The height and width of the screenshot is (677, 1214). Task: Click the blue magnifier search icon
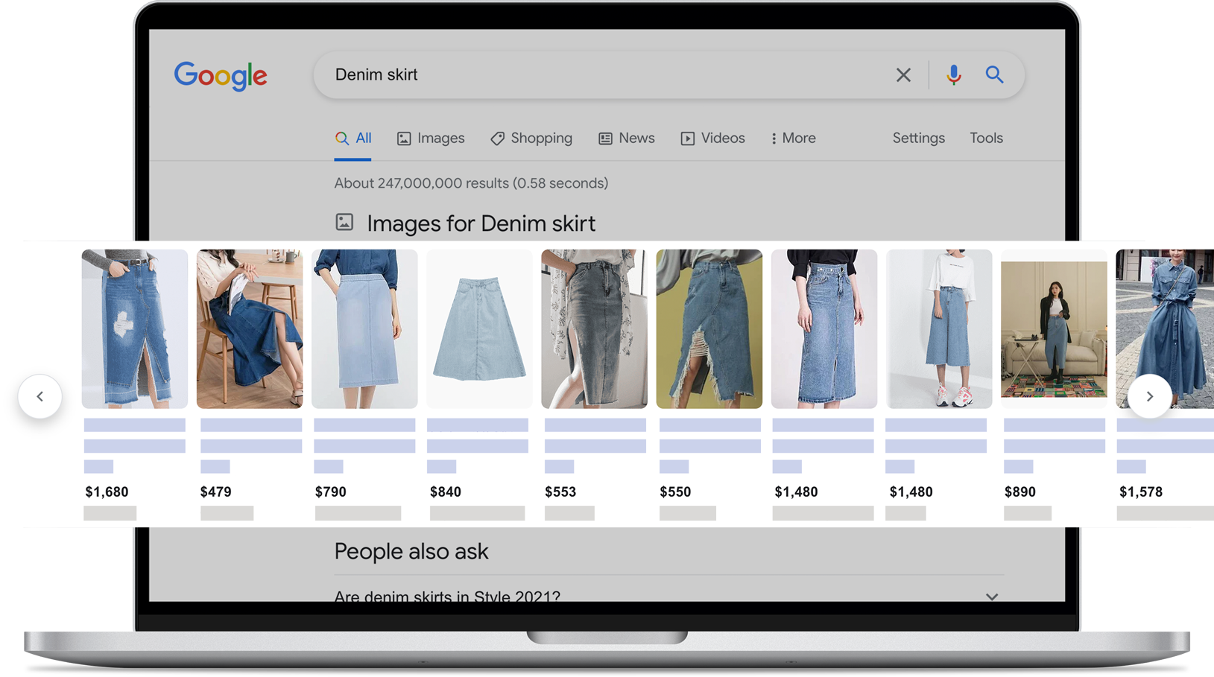pos(994,74)
